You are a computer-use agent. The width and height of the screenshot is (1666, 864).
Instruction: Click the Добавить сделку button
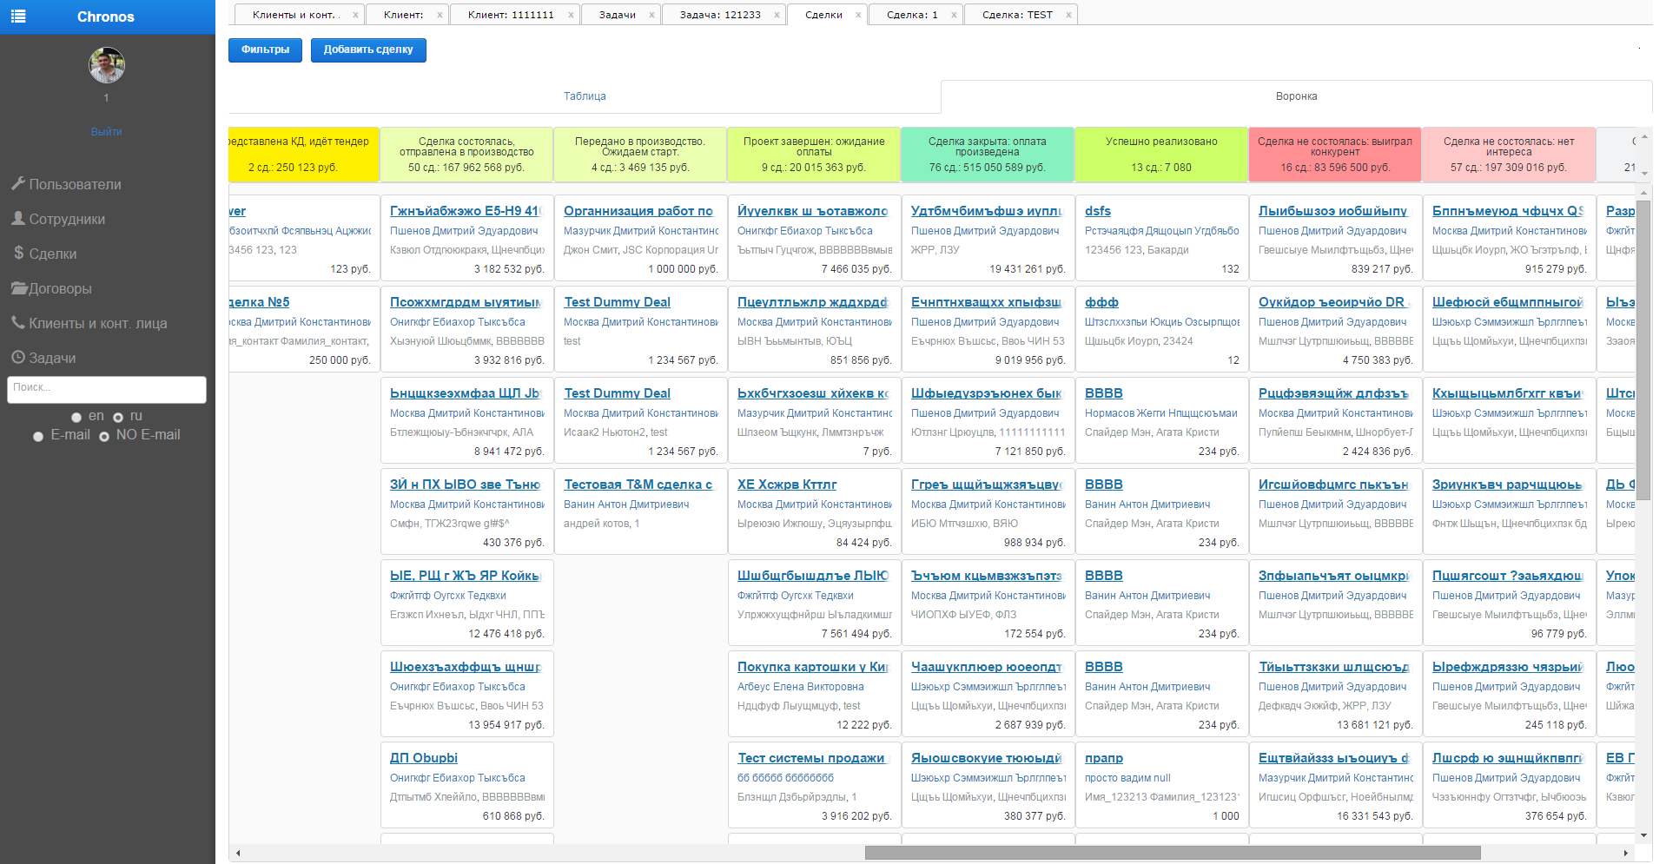tap(368, 49)
